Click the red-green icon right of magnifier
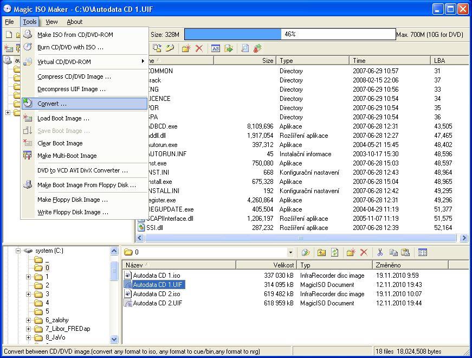The width and height of the screenshot is (472, 358). pyautogui.click(x=257, y=48)
